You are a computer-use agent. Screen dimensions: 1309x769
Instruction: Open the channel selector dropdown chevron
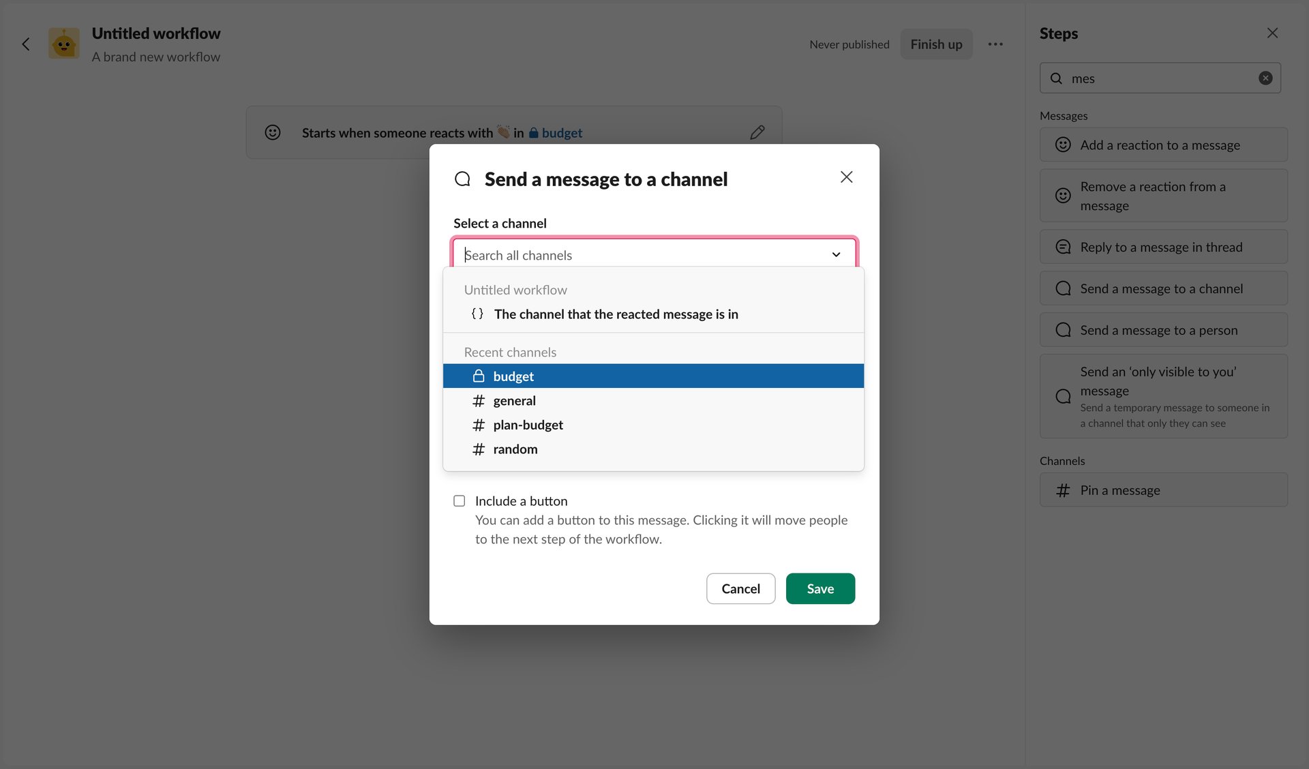click(836, 254)
